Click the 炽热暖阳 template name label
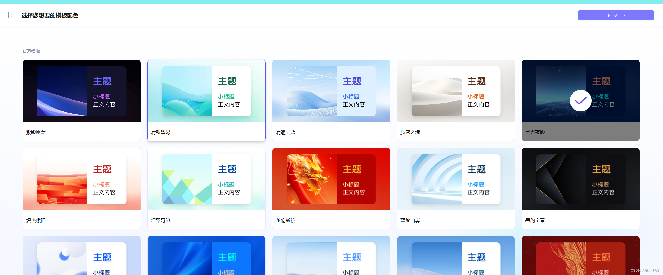Screen dimensions: 663x275 [36, 220]
